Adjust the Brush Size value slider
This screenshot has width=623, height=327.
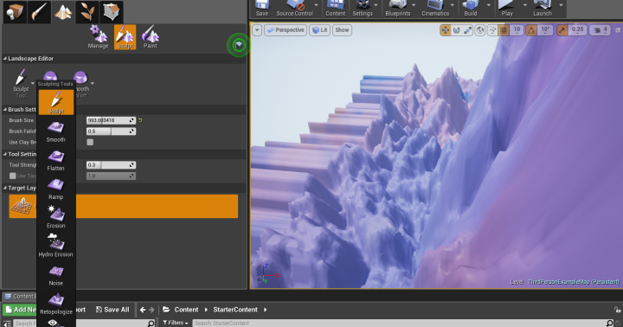click(111, 120)
